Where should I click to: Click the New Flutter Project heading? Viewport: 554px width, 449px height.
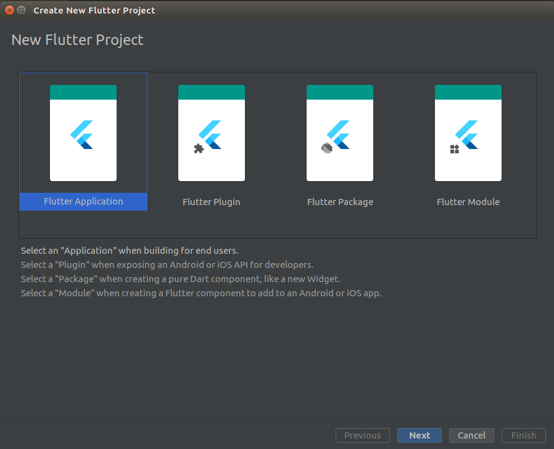pos(77,40)
